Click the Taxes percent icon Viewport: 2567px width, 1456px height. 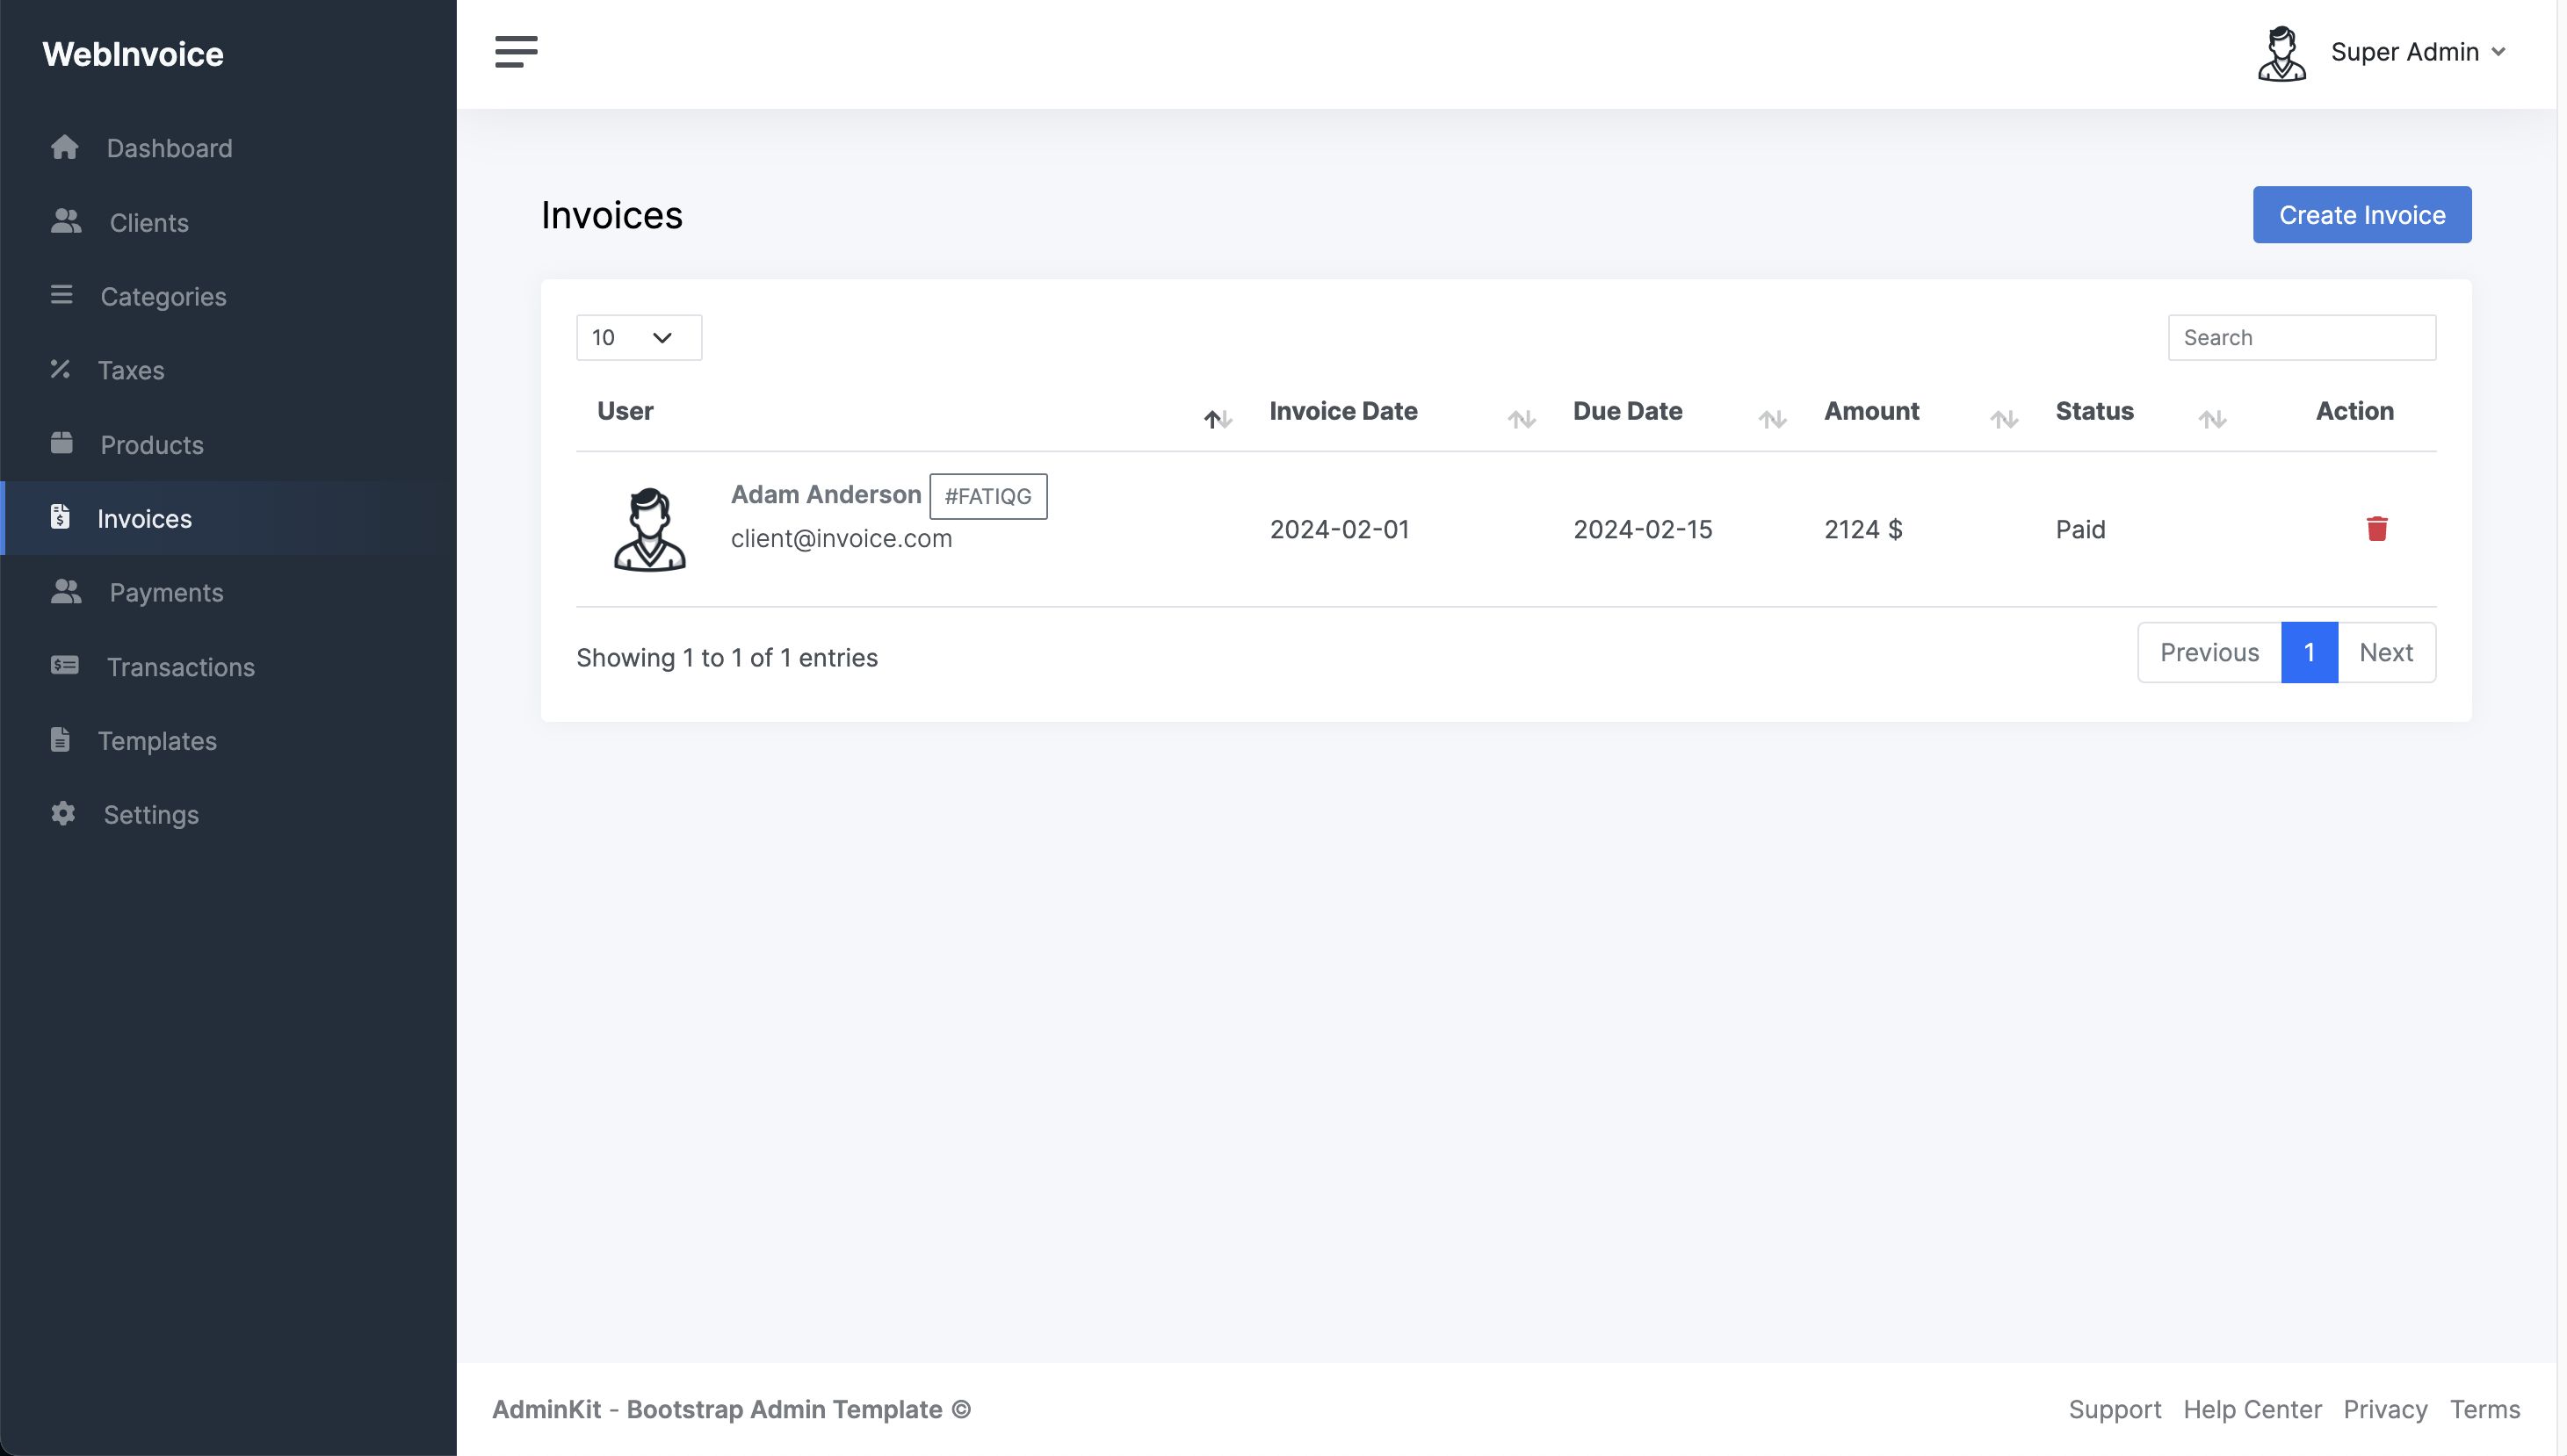click(61, 370)
